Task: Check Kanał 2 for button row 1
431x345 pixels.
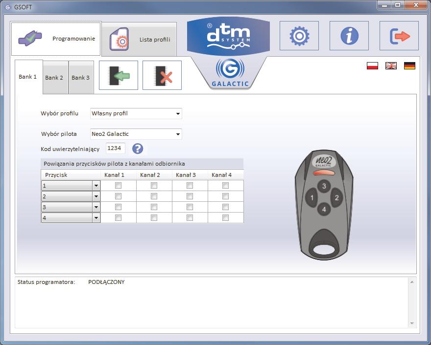Action: (x=154, y=186)
